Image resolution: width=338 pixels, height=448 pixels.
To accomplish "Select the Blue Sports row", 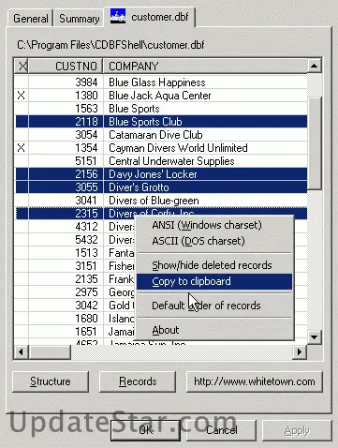I will click(161, 109).
